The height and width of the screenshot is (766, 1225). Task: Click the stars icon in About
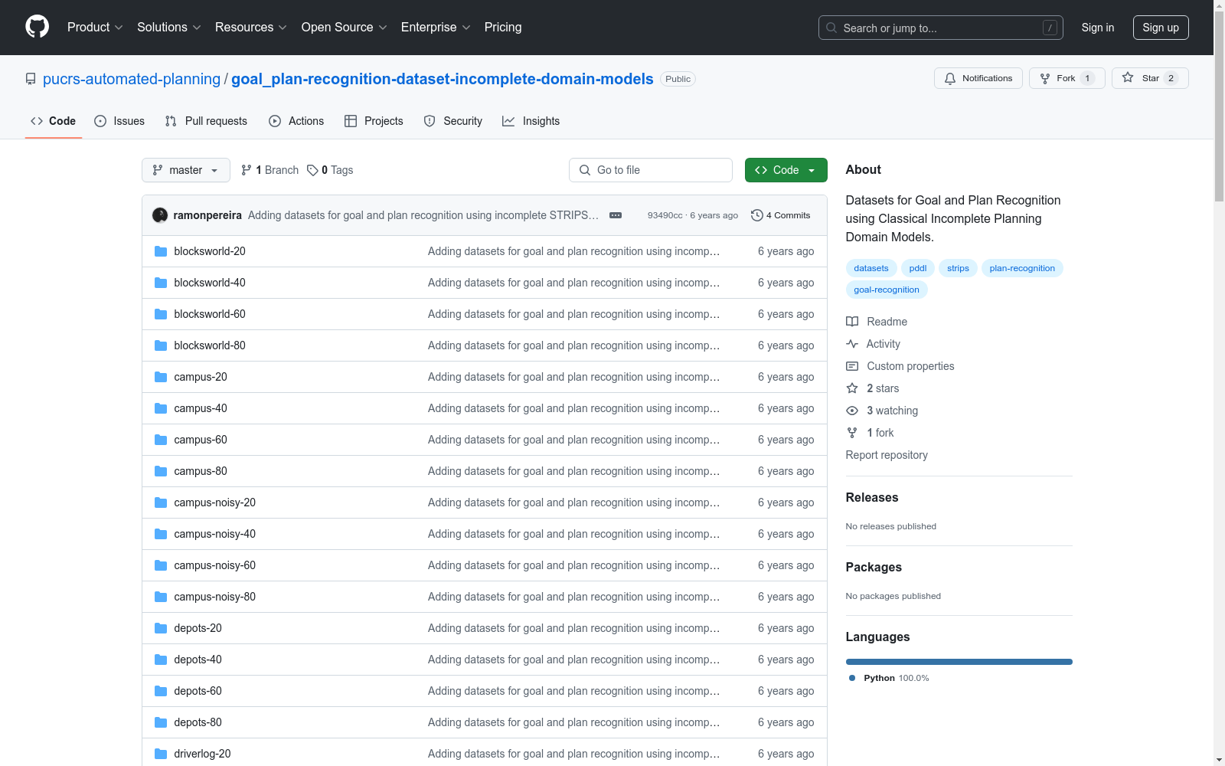pyautogui.click(x=852, y=388)
